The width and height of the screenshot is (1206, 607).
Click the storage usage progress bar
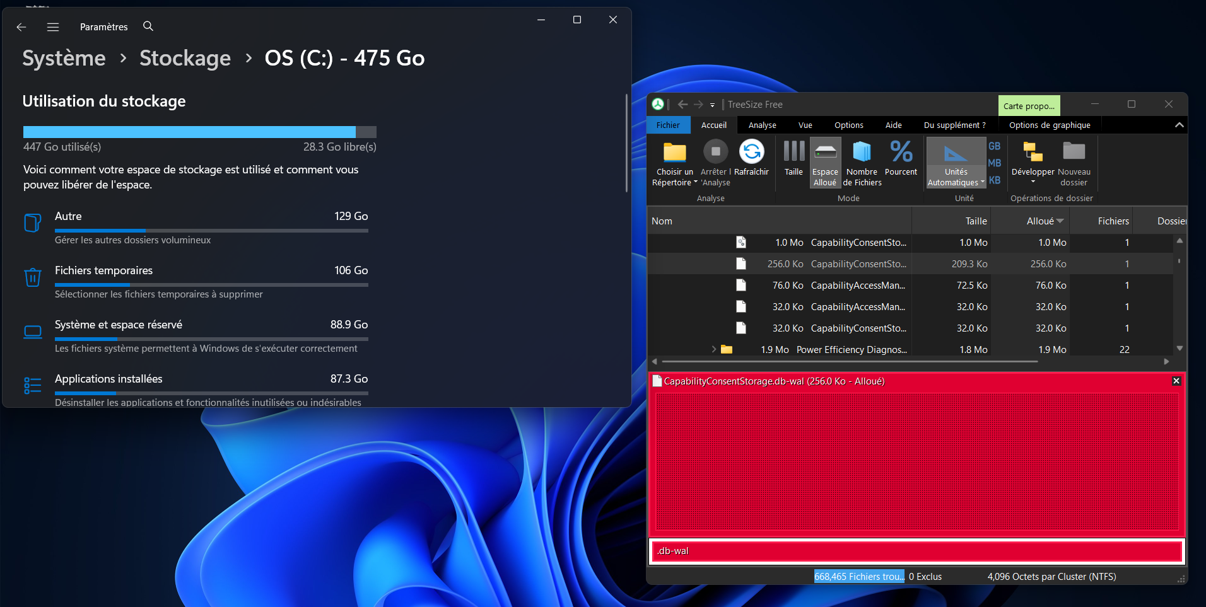coord(200,132)
